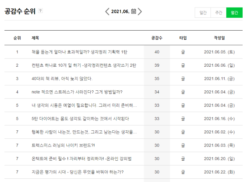This screenshot has width=245, height=182.
Task: Click the help question mark icon beside 공감수 순위
Action: pos(41,11)
